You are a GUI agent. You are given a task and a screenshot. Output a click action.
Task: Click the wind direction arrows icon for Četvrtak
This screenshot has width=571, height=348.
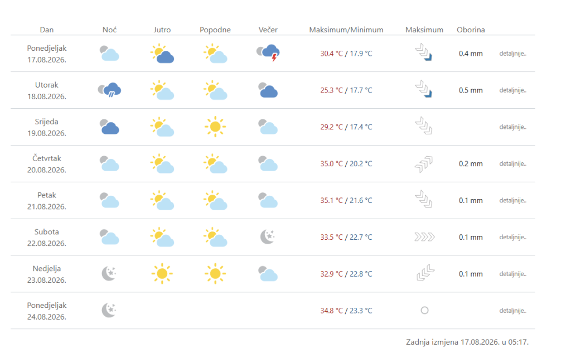[x=424, y=164]
